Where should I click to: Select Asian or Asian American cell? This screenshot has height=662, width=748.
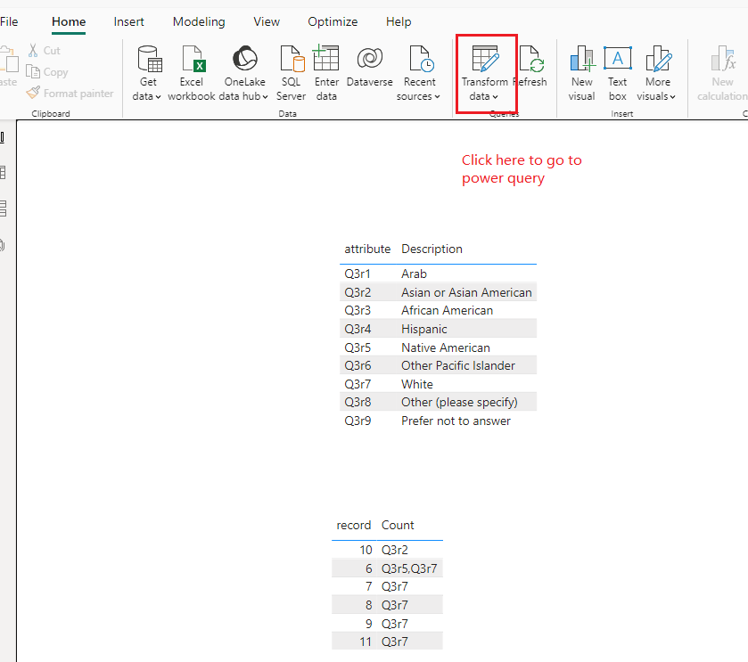[466, 292]
